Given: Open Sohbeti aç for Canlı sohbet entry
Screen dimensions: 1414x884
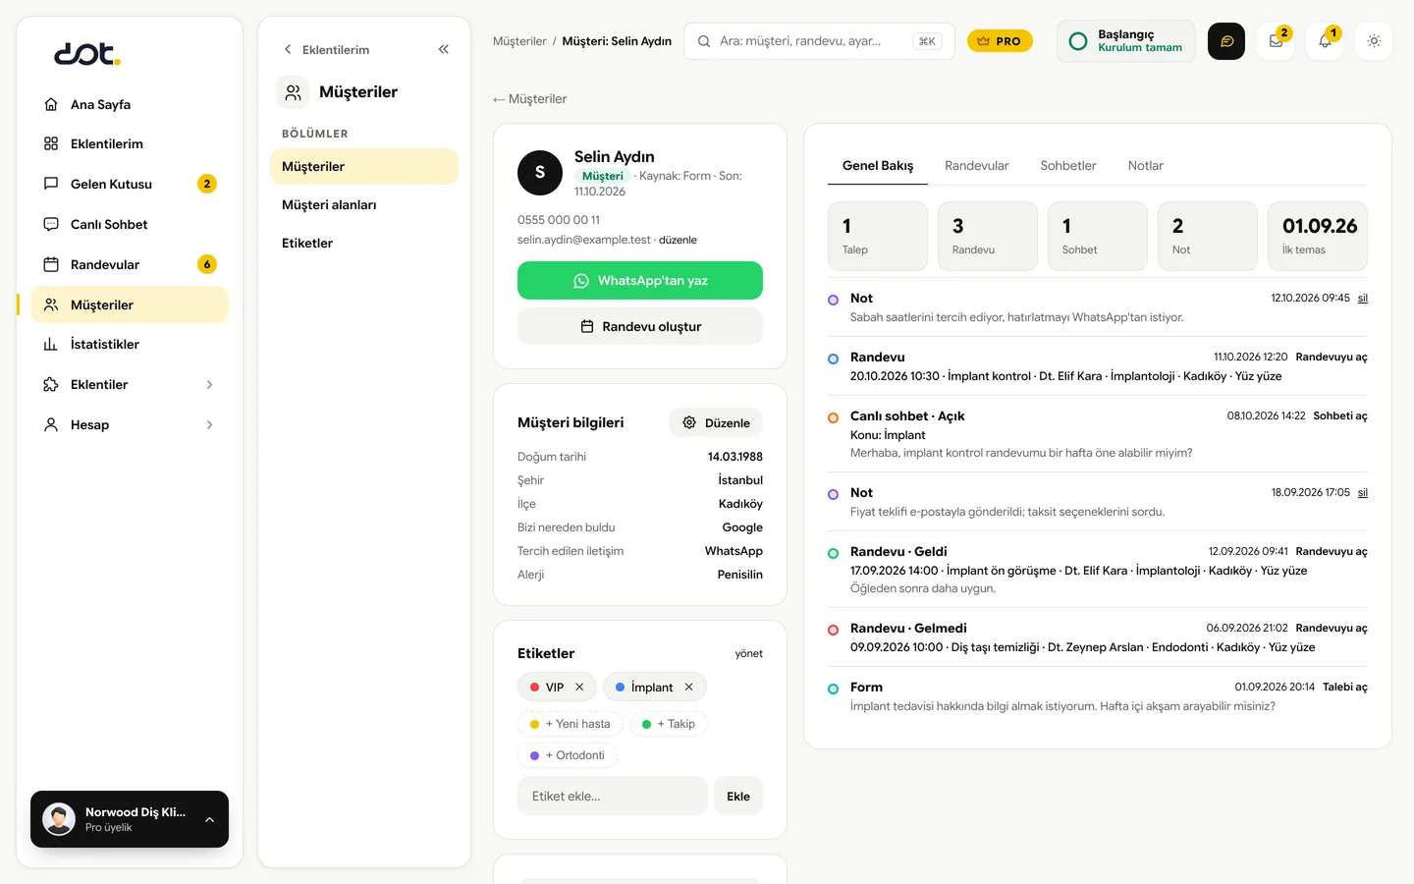Looking at the screenshot, I should point(1340,416).
